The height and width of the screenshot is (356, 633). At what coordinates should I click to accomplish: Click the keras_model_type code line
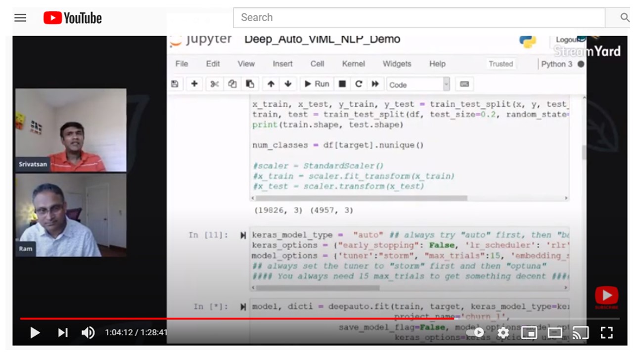[x=410, y=235]
